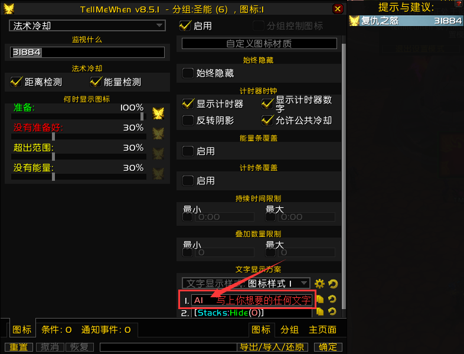The image size is (464, 354).
Task: Click 导出/导入/还原 button
Action: (x=272, y=347)
